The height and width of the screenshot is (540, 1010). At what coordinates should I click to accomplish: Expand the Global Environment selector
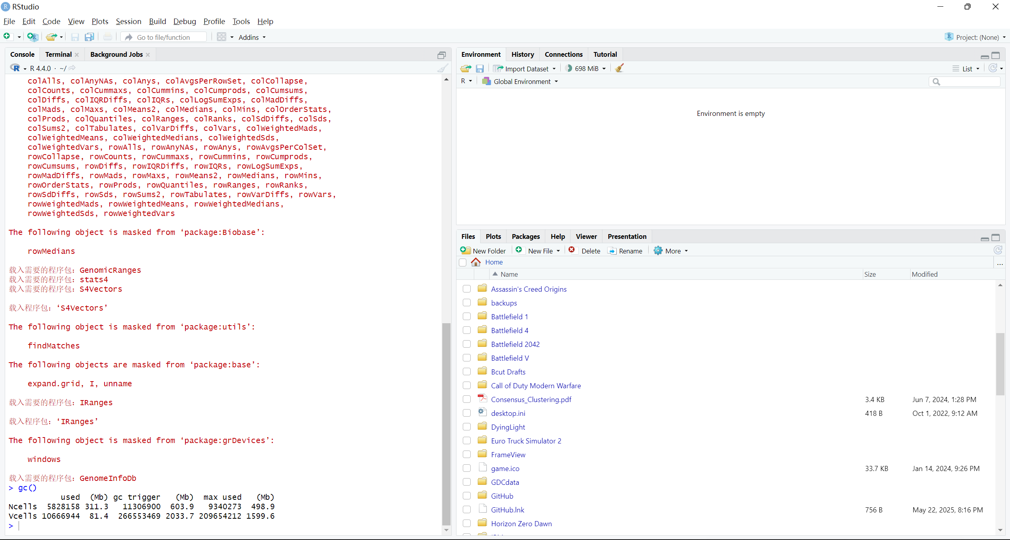(520, 81)
